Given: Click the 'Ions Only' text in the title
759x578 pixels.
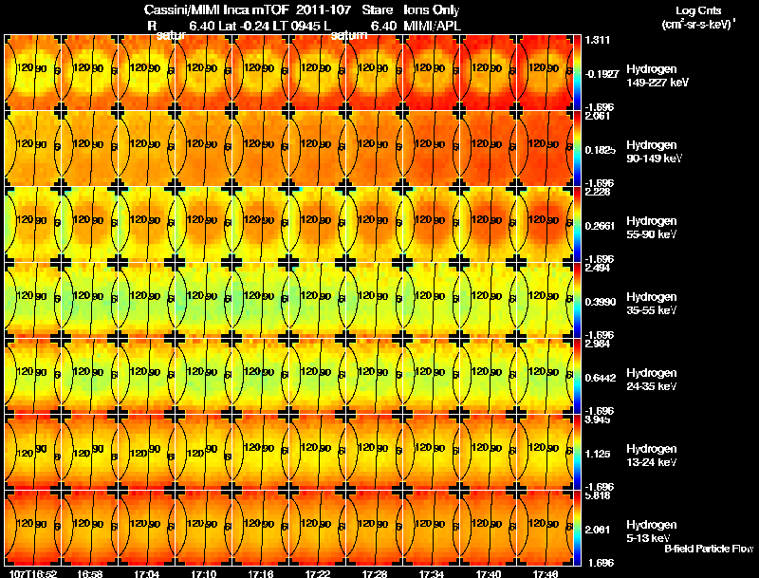Looking at the screenshot, I should click(x=432, y=9).
